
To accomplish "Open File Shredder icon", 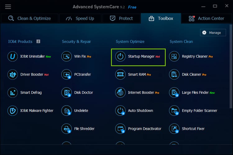I will coord(66,129).
